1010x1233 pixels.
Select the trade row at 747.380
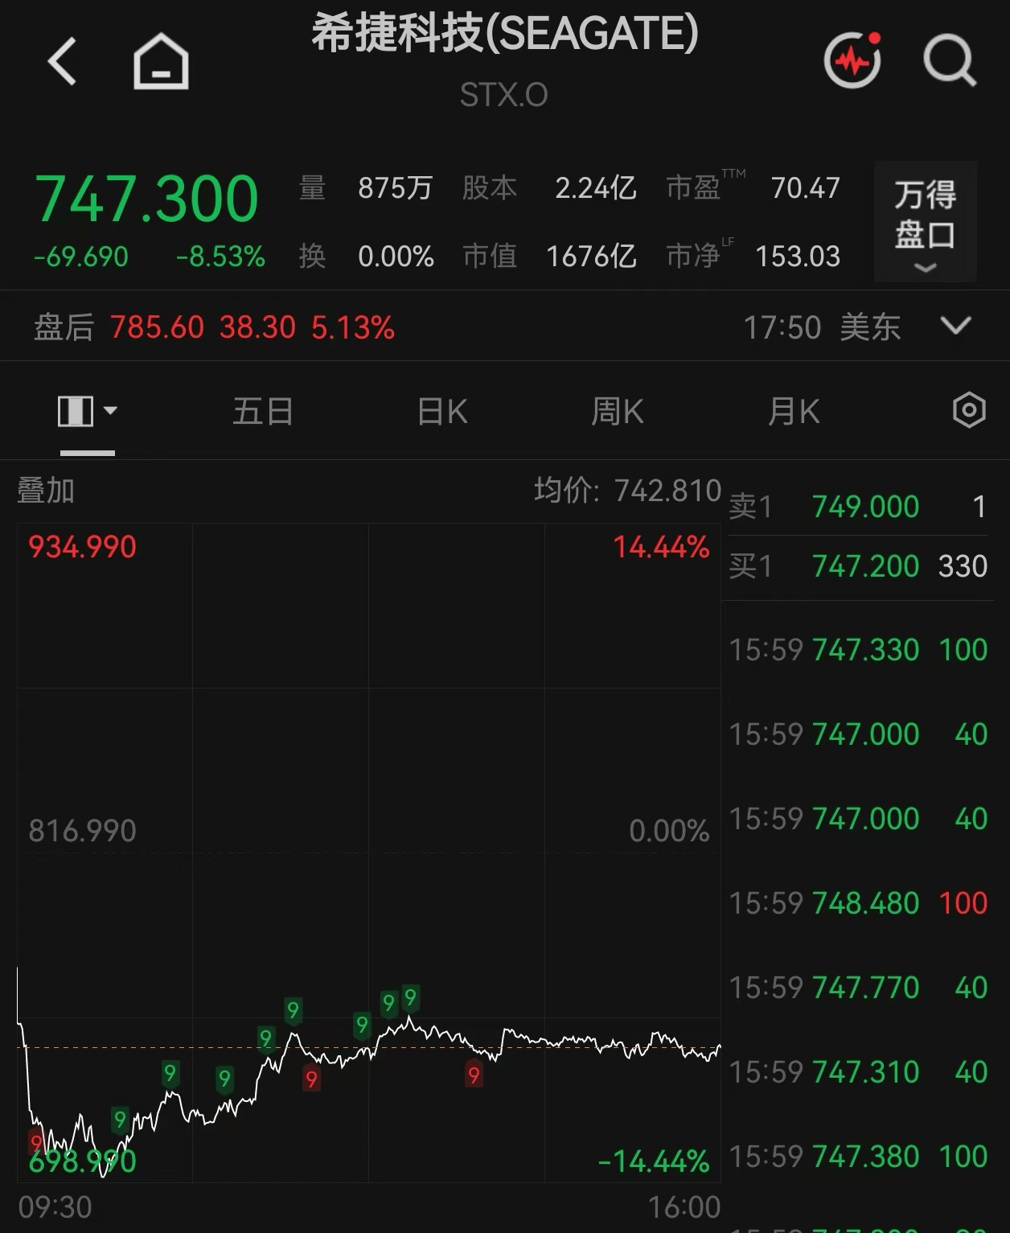858,1157
